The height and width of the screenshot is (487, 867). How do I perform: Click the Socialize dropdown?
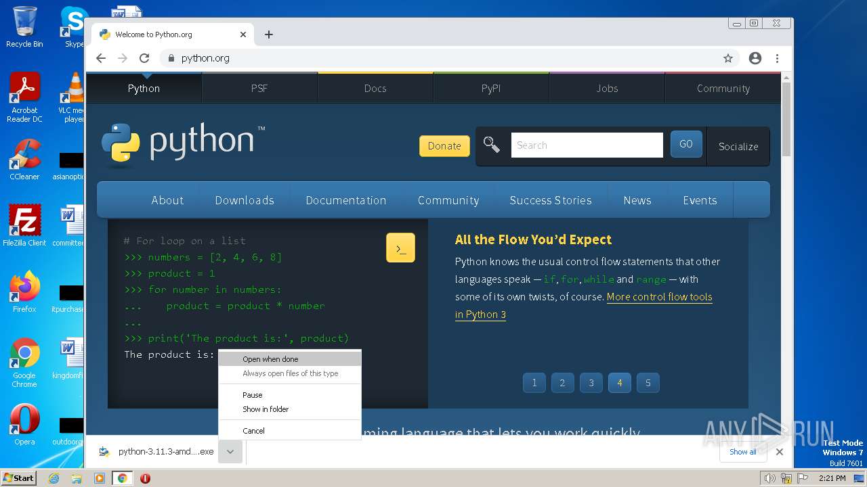click(x=738, y=146)
